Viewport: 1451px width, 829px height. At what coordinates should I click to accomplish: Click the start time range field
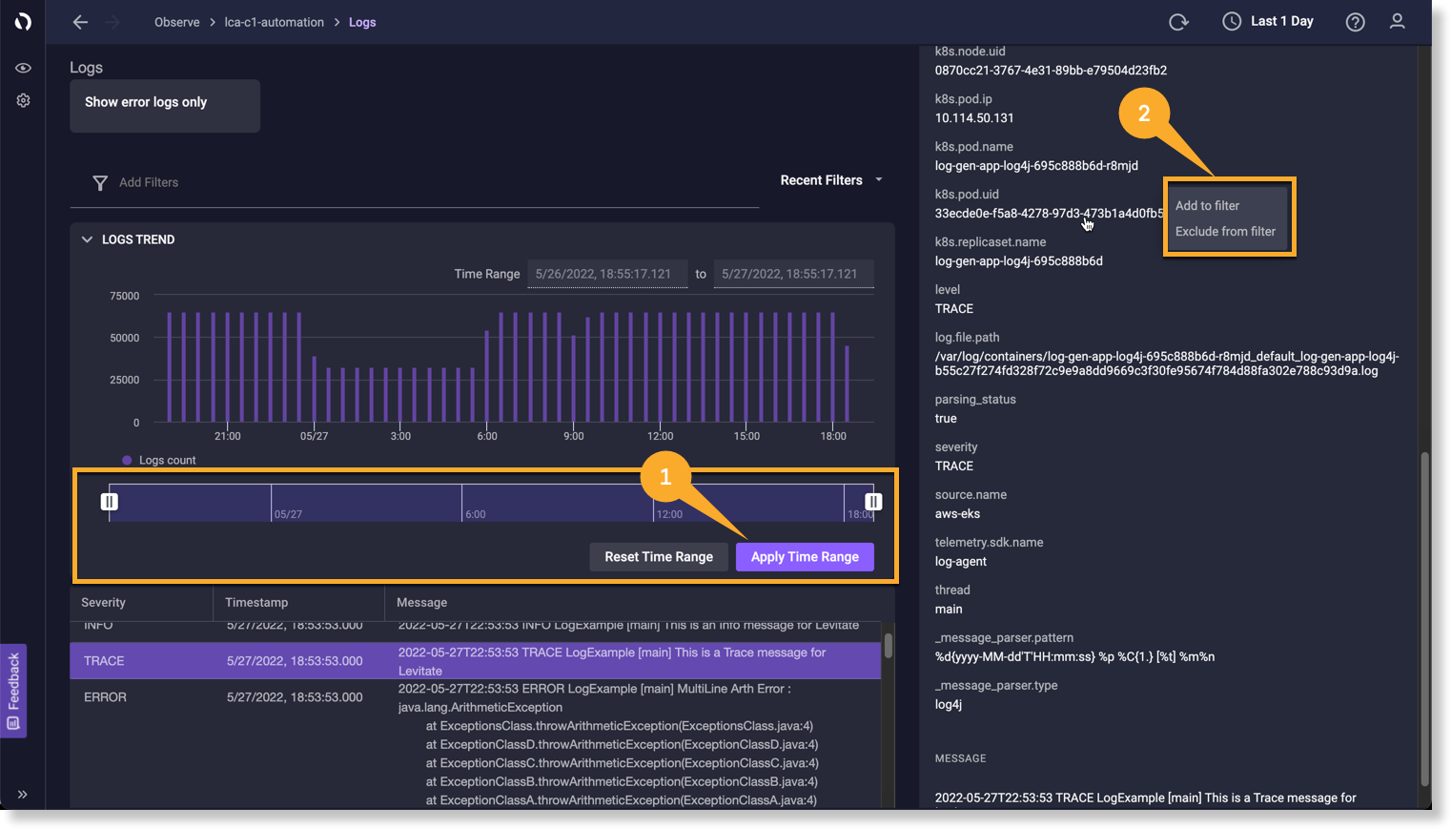coord(607,274)
